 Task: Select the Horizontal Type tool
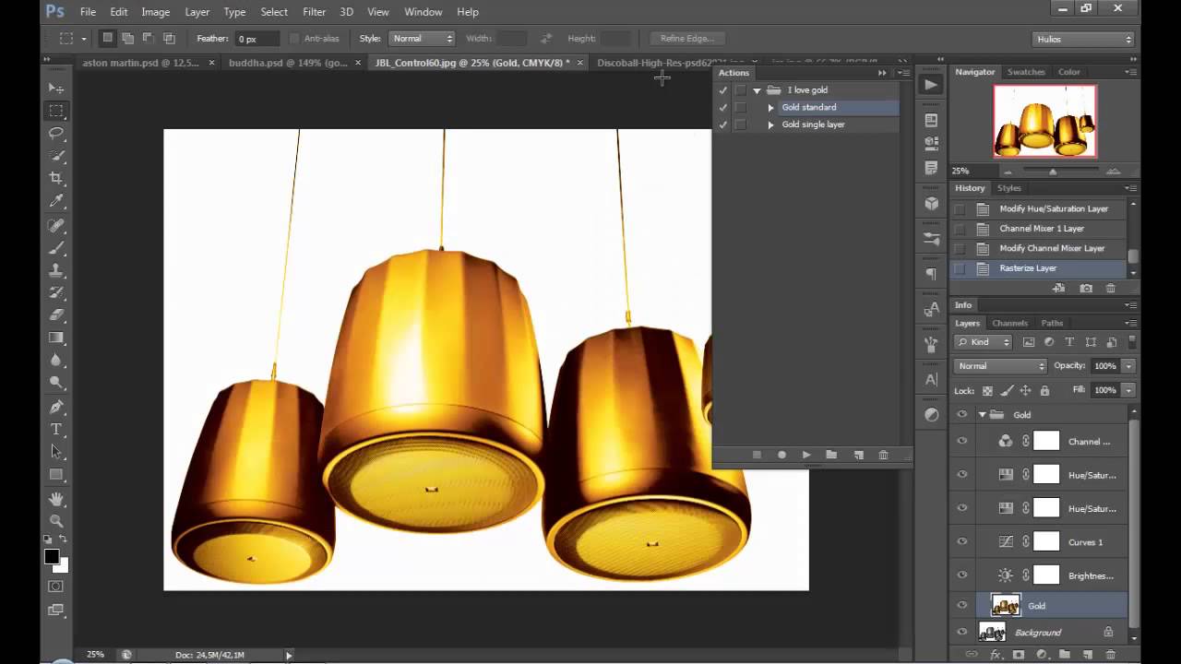56,429
